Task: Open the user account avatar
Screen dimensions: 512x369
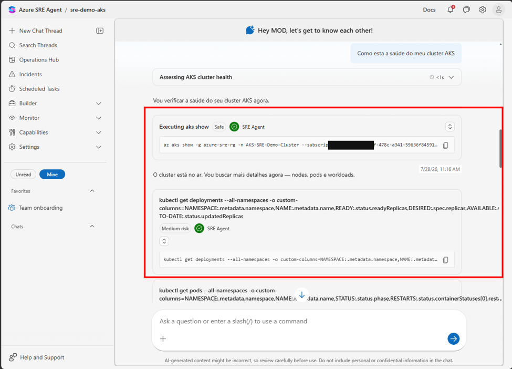Action: click(x=498, y=10)
